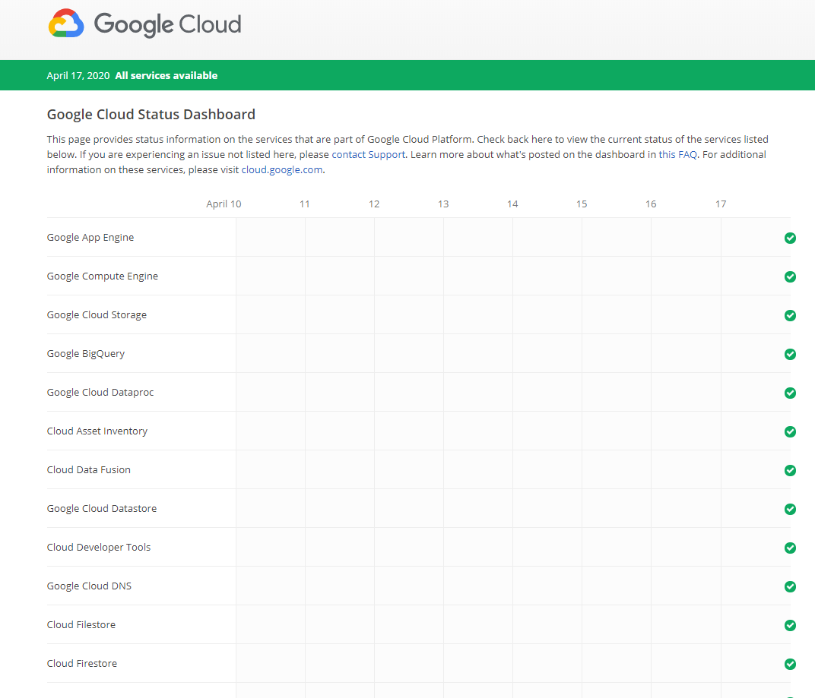The height and width of the screenshot is (698, 815).
Task: Click the 15 date column header
Action: click(582, 204)
